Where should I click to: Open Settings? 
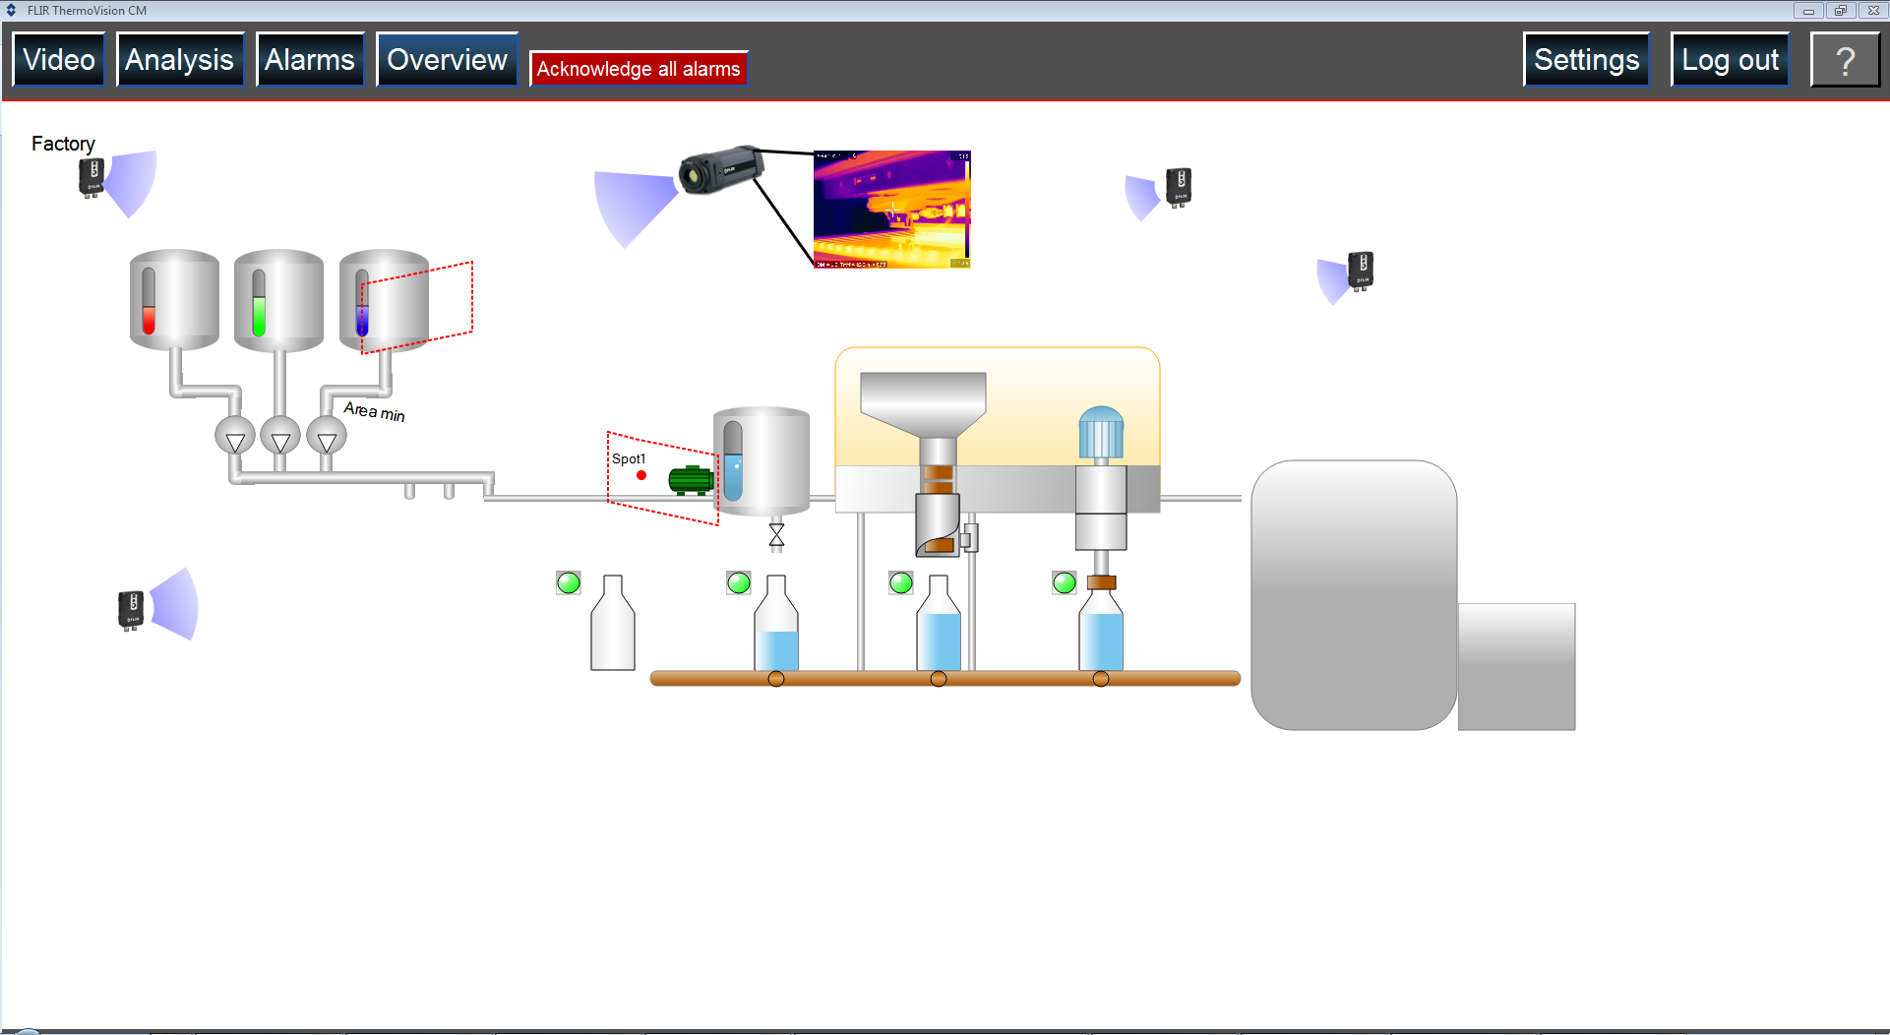pyautogui.click(x=1585, y=59)
